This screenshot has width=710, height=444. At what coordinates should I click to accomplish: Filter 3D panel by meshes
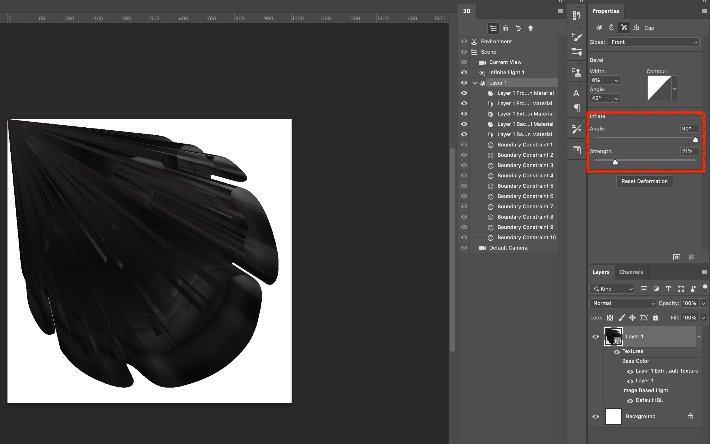[506, 28]
